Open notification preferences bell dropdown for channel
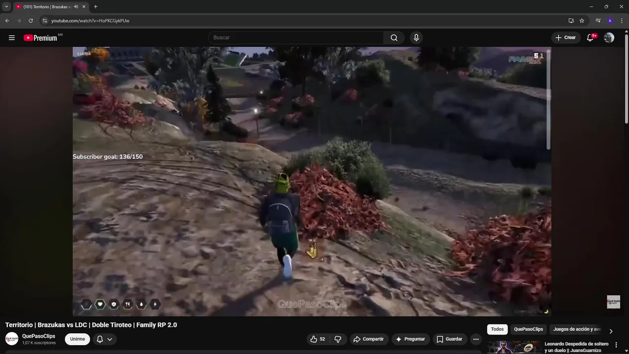This screenshot has height=354, width=629. click(104, 339)
